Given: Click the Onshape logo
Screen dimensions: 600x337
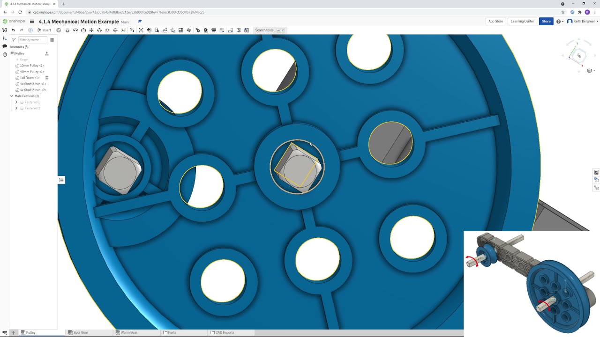Looking at the screenshot, I should [x=14, y=21].
